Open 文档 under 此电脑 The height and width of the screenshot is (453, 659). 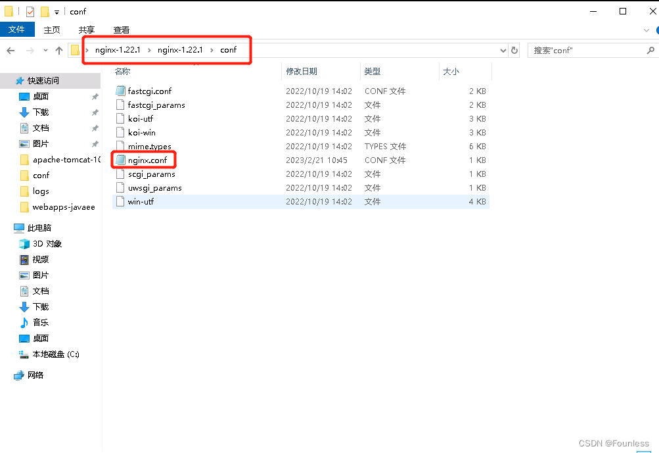(41, 291)
